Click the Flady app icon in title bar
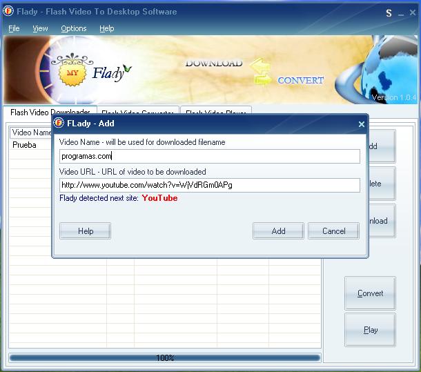Screen dimensions: 421x372 point(8,11)
